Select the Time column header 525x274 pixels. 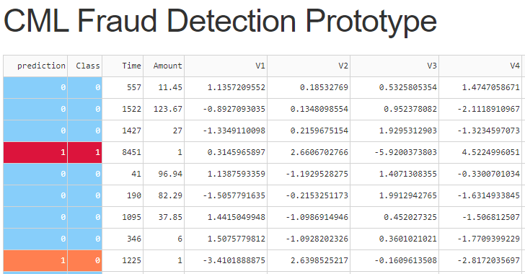[x=123, y=66]
